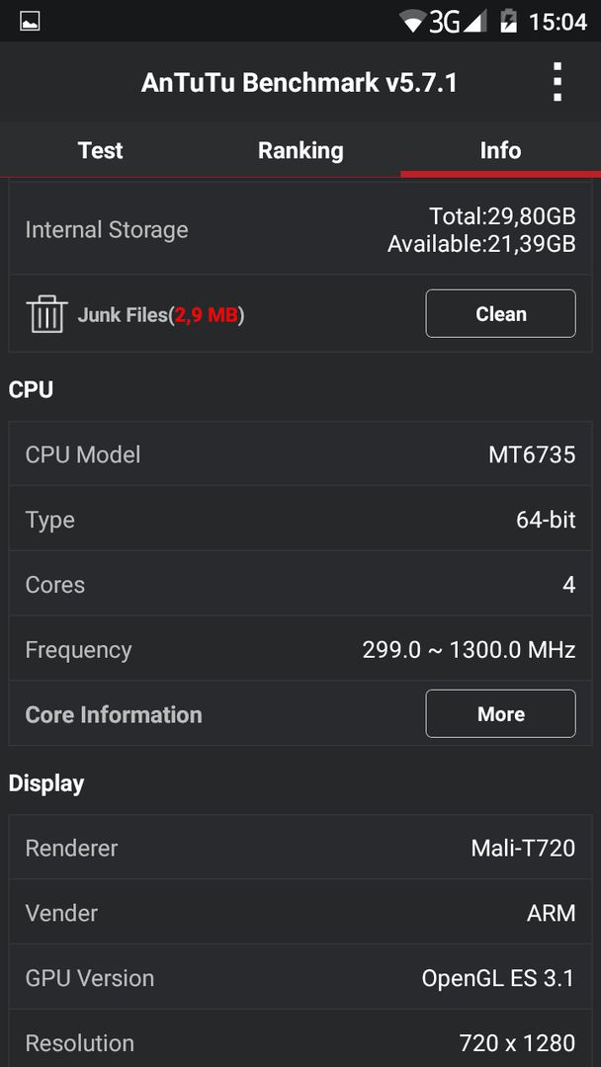Switch to the Test tab

tap(100, 150)
